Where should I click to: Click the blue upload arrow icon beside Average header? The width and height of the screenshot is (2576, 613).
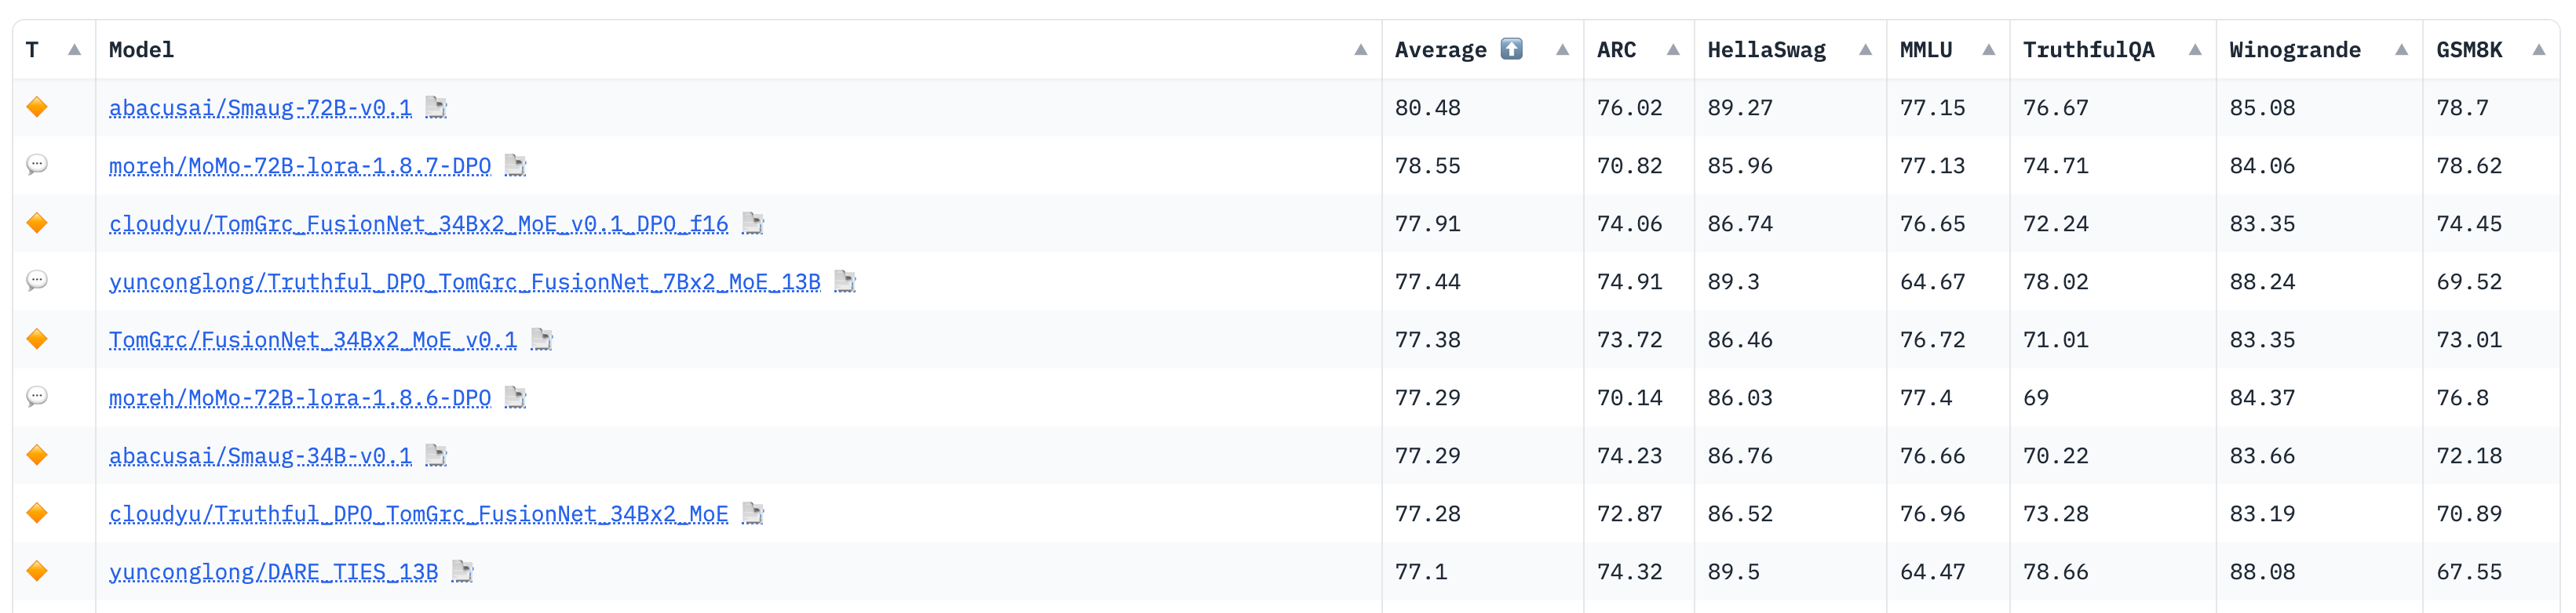(1510, 48)
